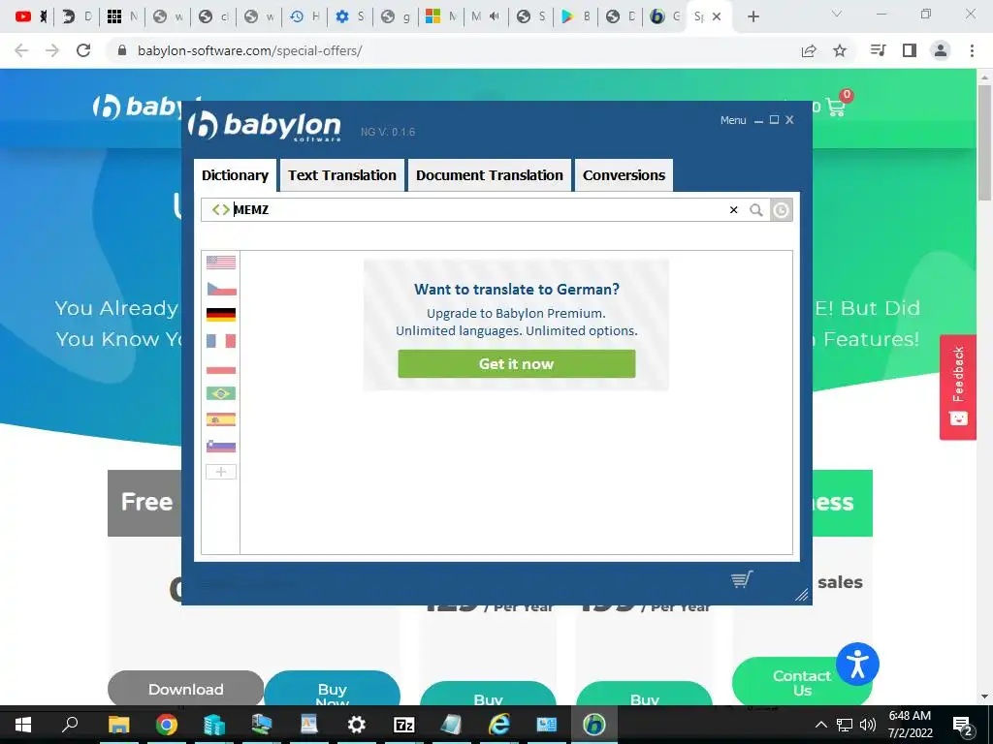Open the Chrome profile avatar

point(941,50)
